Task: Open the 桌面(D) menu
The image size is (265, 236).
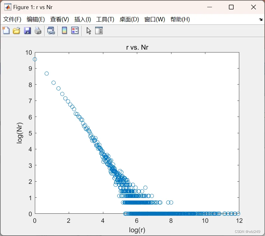Action: tap(129, 19)
